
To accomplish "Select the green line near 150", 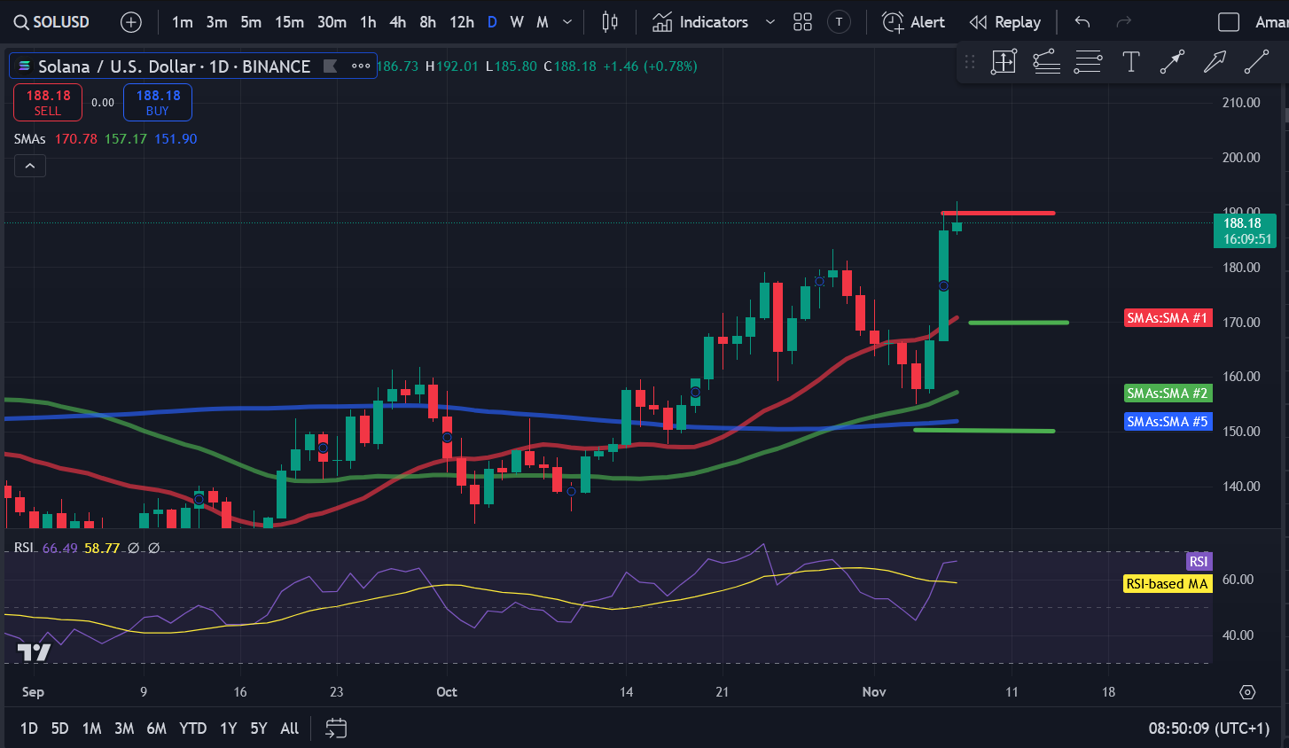I will [984, 431].
